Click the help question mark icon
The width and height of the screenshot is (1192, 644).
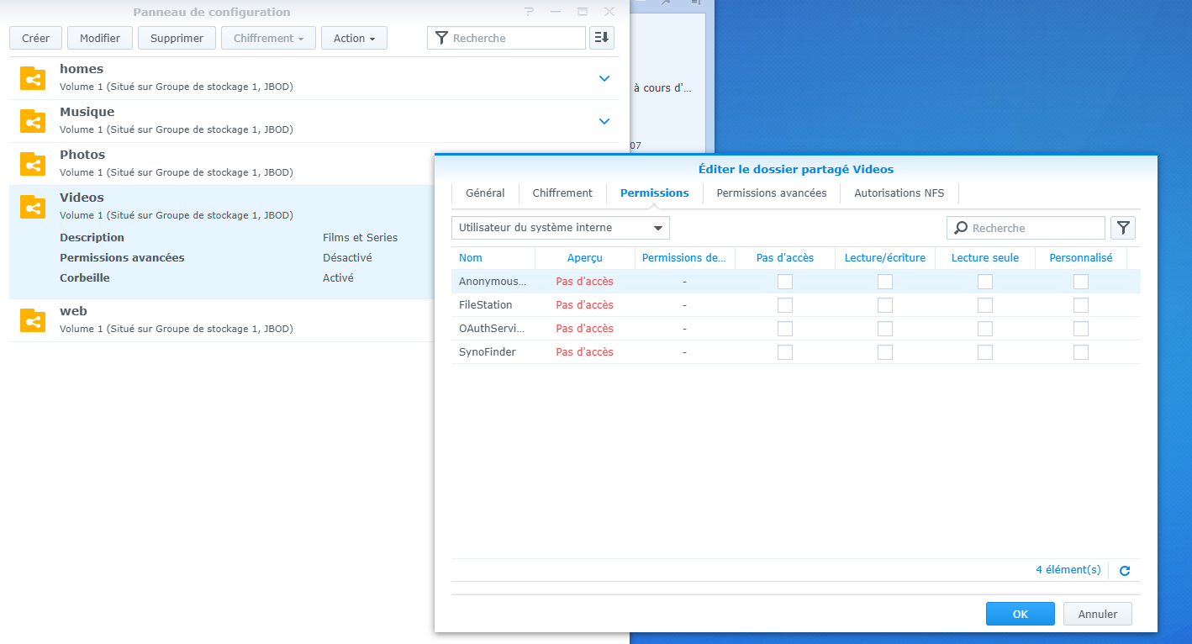tap(529, 12)
